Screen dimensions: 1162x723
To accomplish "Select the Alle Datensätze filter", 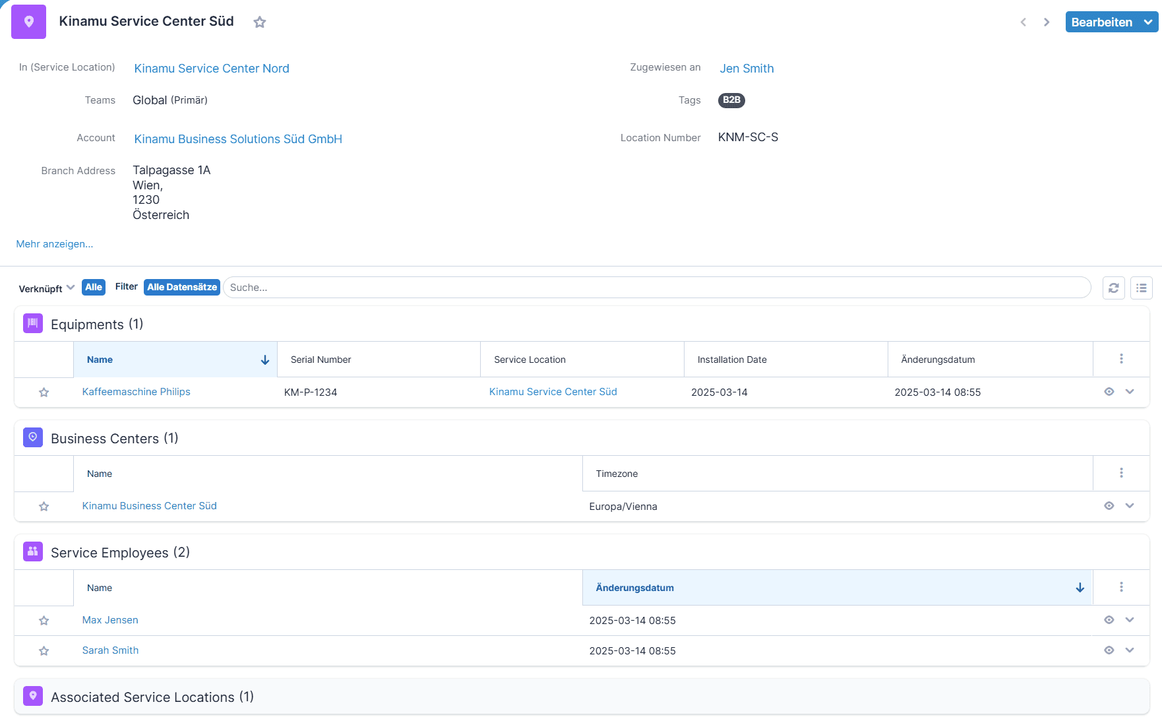I will tap(182, 287).
